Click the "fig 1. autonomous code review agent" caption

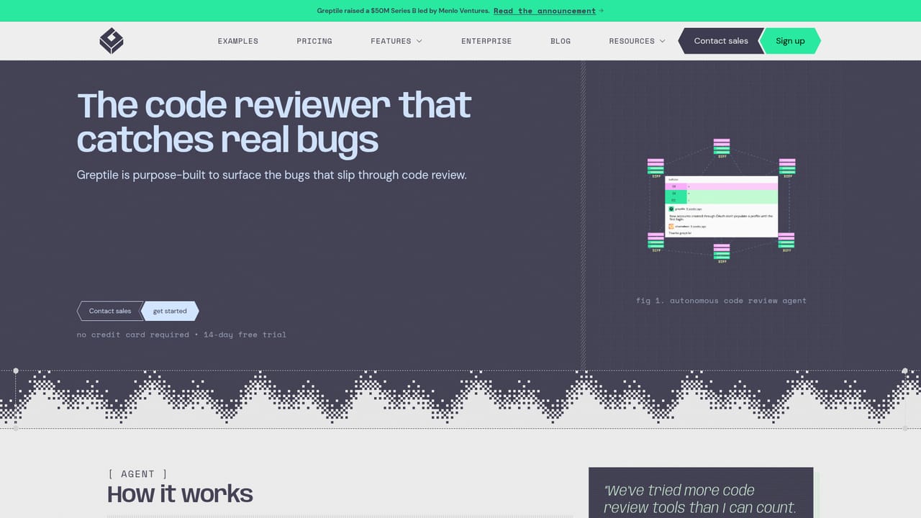click(721, 300)
